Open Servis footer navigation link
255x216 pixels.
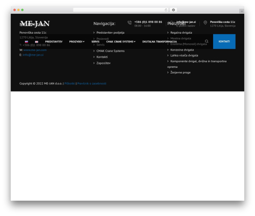pyautogui.click(x=100, y=45)
